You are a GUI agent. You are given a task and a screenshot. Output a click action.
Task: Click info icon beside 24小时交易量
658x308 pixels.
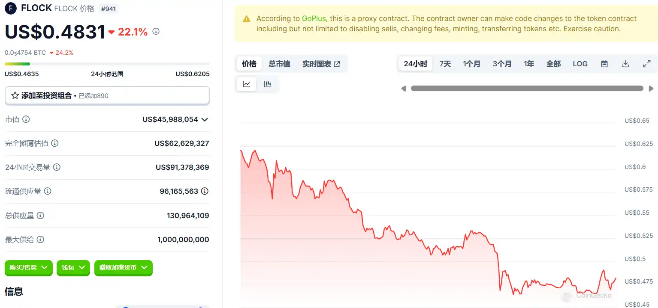coord(57,167)
